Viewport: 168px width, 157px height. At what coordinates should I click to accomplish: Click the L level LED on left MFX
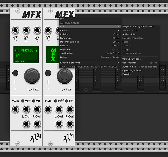tap(23, 101)
